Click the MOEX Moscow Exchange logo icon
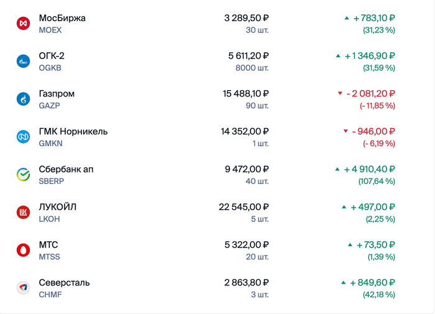 23,24
